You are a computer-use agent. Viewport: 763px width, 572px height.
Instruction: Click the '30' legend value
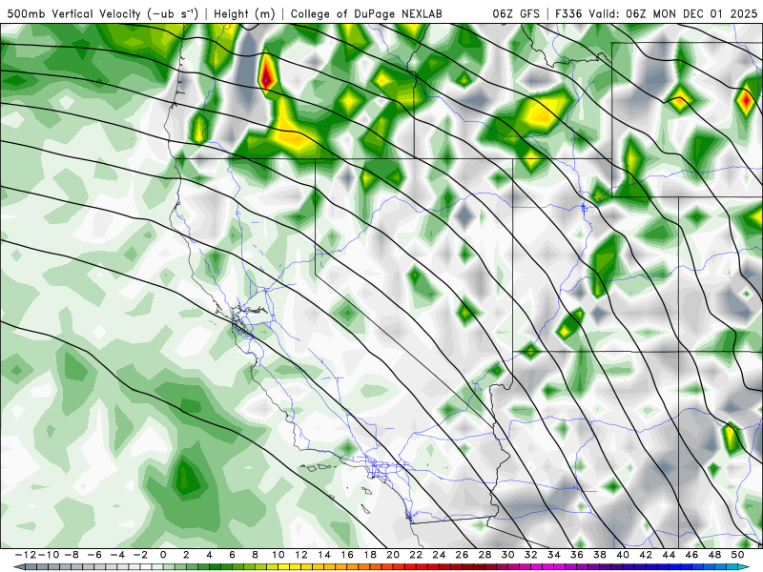(x=508, y=555)
